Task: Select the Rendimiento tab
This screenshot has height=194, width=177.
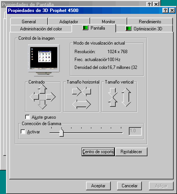Action: [150, 22]
